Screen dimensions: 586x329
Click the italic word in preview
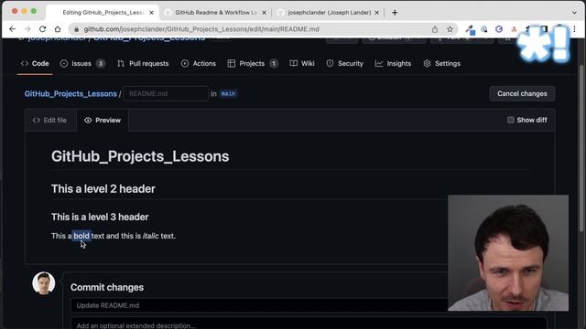pos(150,236)
